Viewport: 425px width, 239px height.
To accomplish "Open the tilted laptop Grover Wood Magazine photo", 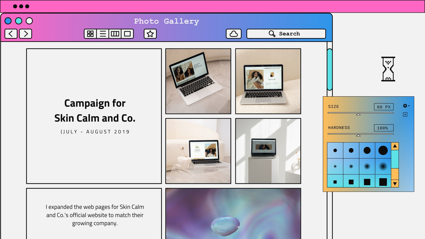I will pos(198,81).
